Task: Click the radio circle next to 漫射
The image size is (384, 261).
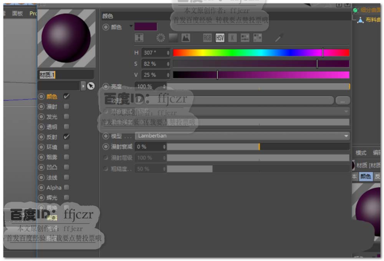Action: [41, 106]
